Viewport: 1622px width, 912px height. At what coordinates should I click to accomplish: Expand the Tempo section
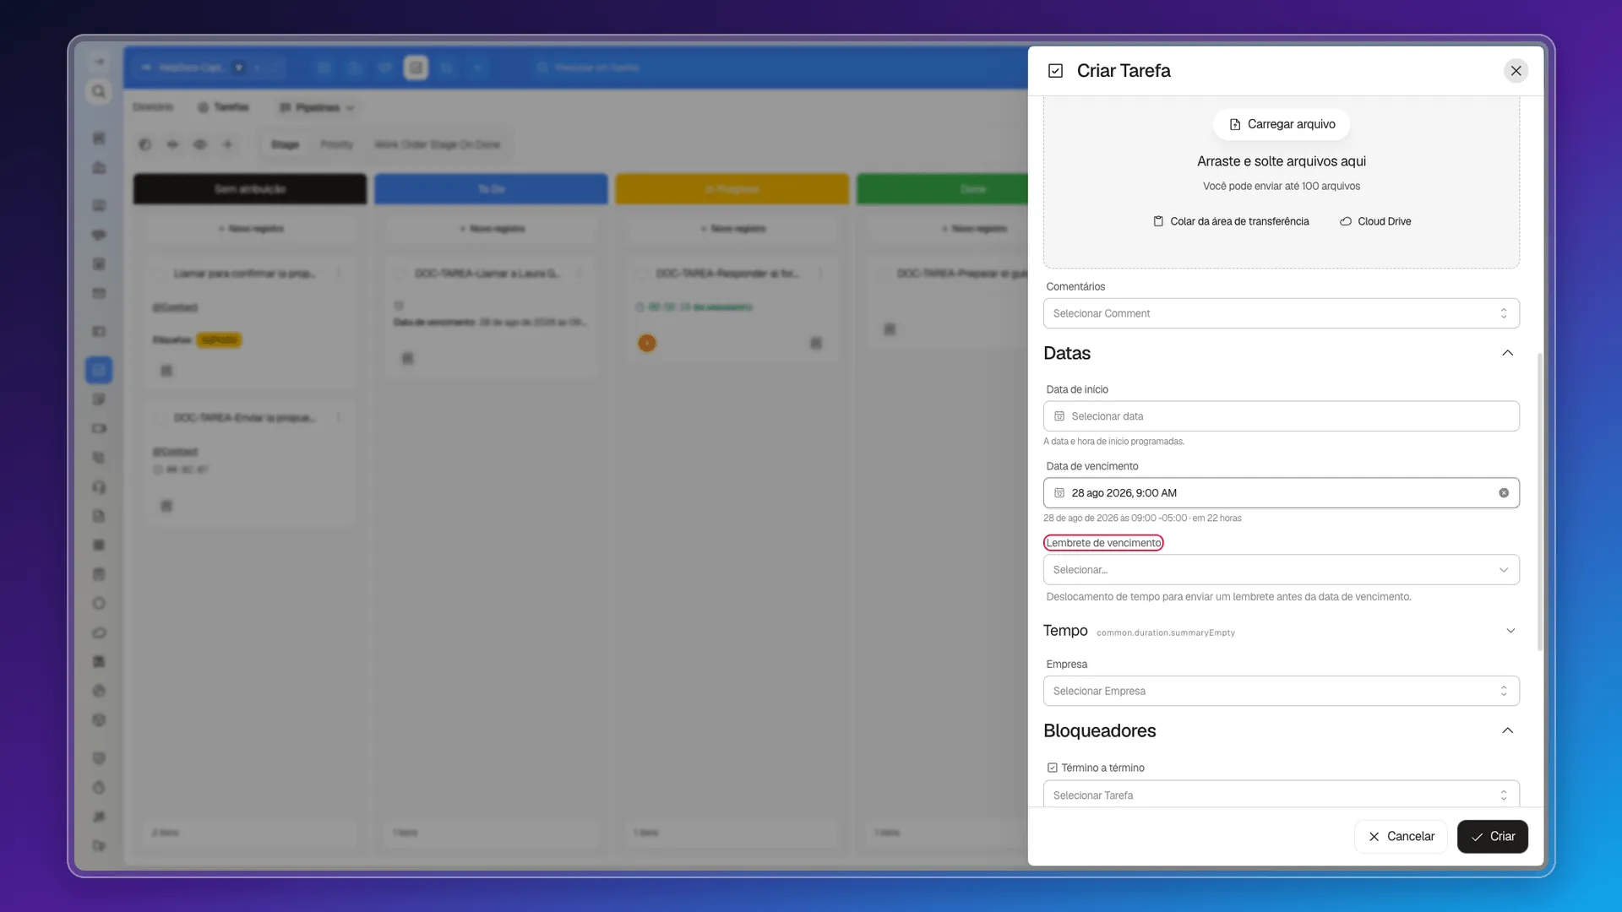(1510, 631)
